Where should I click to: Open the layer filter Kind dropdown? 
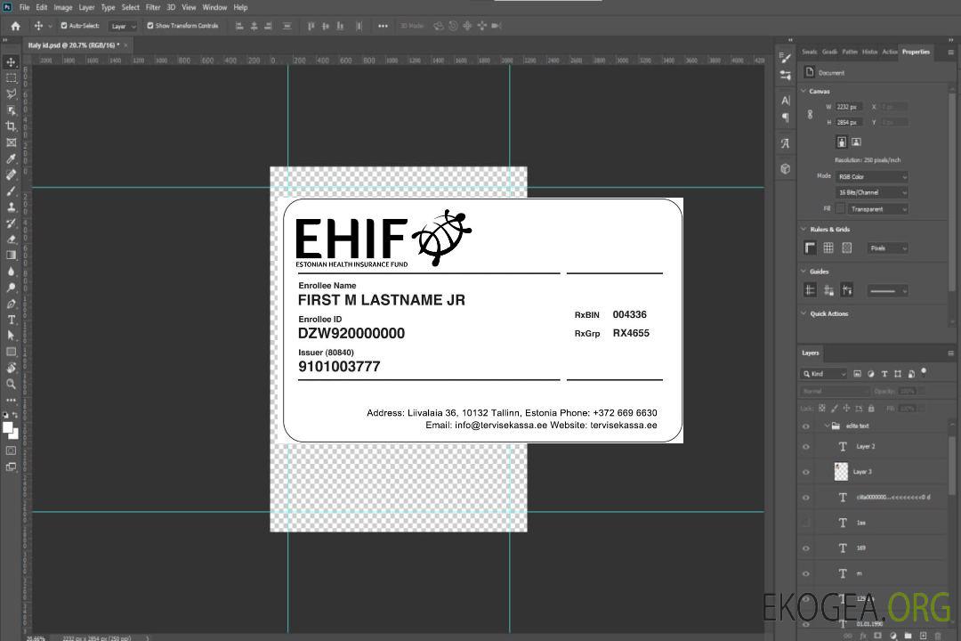click(x=824, y=374)
